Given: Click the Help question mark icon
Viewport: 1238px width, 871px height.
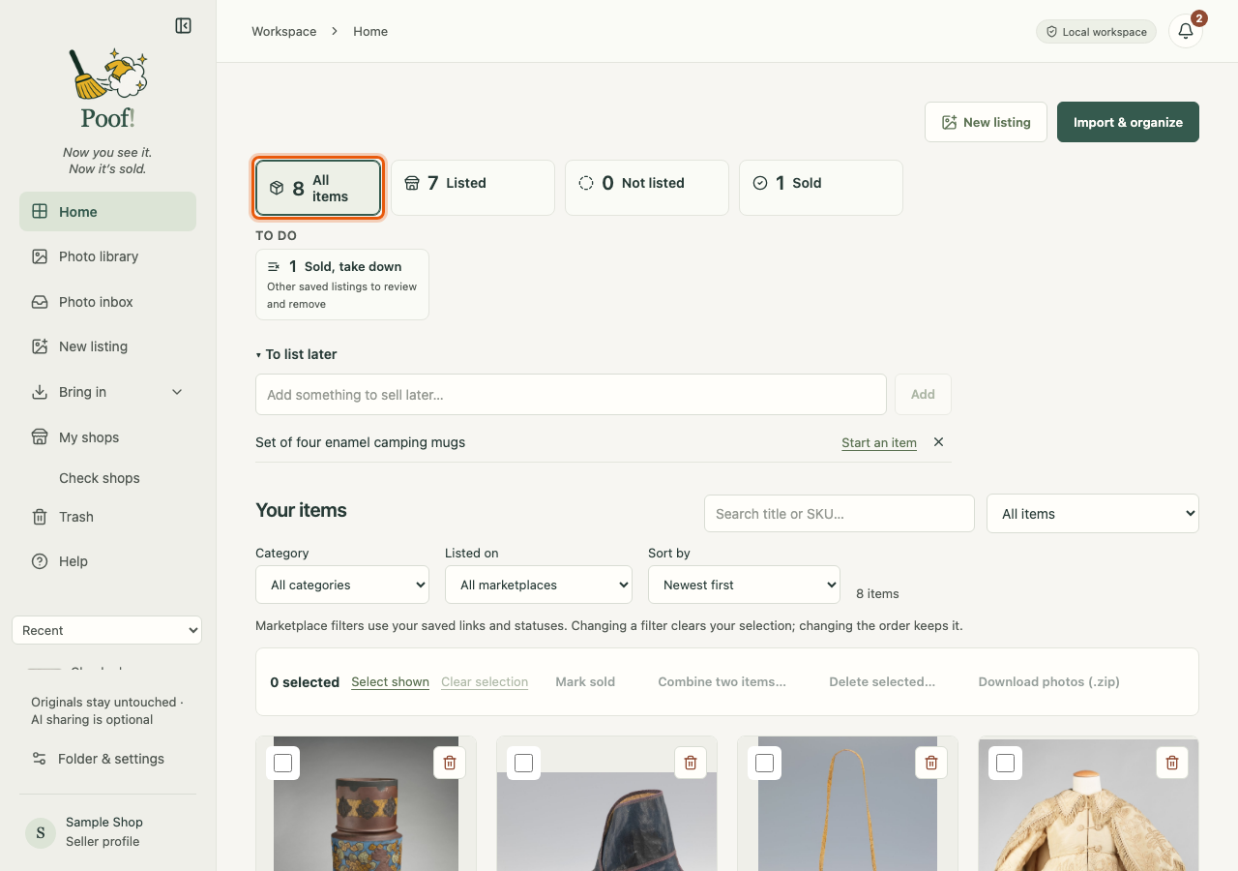Looking at the screenshot, I should [40, 561].
